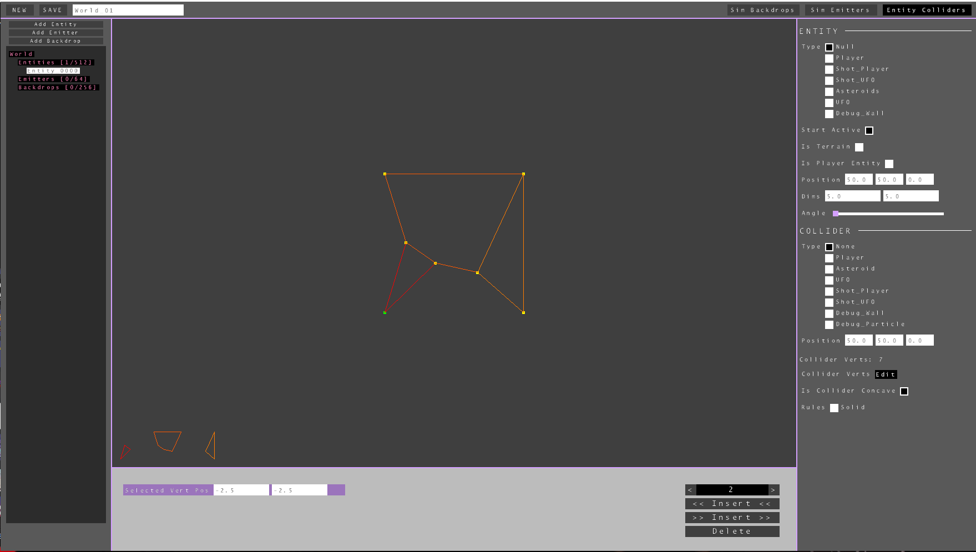Click the top-left yellow vertex of collider
This screenshot has height=552, width=976.
click(x=385, y=174)
